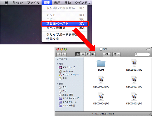The width and height of the screenshot is (152, 116).
Task: Open the gear action dropdown
Action: [116, 54]
